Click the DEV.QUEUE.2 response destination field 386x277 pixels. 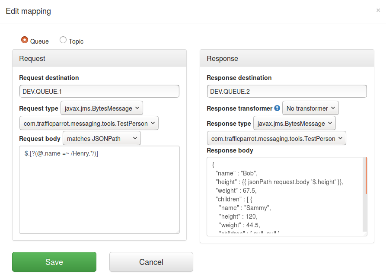(x=287, y=91)
